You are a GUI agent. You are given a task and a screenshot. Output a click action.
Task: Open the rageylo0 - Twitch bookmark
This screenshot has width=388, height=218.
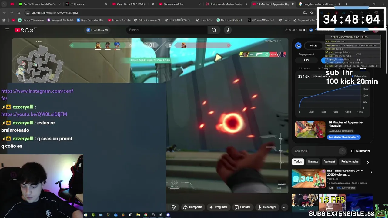[60, 20]
